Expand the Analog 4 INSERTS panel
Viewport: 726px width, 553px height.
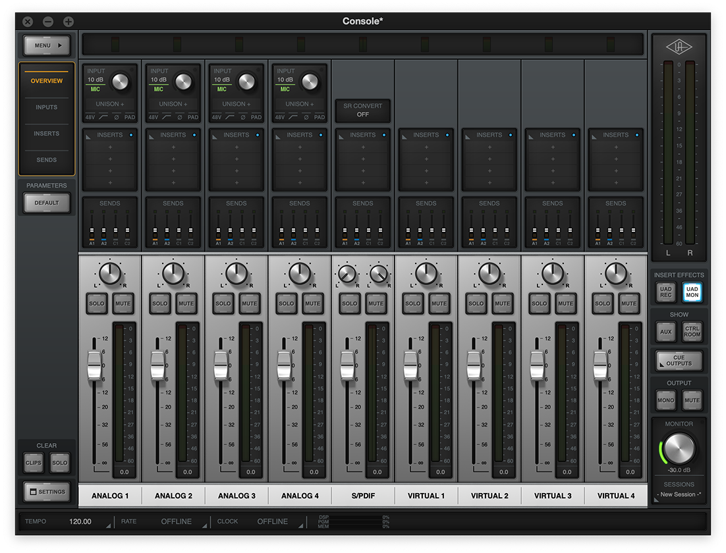[x=278, y=136]
